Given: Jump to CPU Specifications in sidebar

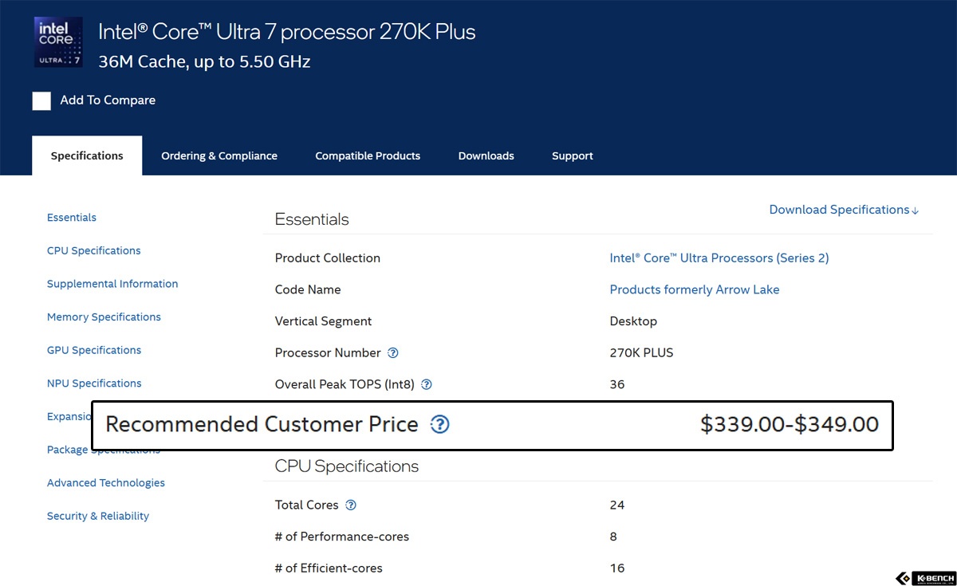Looking at the screenshot, I should pyautogui.click(x=93, y=250).
